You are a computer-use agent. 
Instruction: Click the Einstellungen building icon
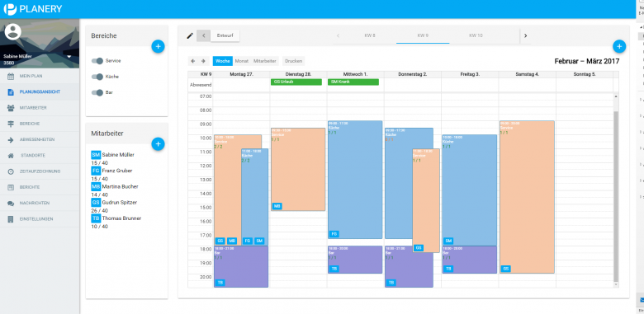coord(11,219)
